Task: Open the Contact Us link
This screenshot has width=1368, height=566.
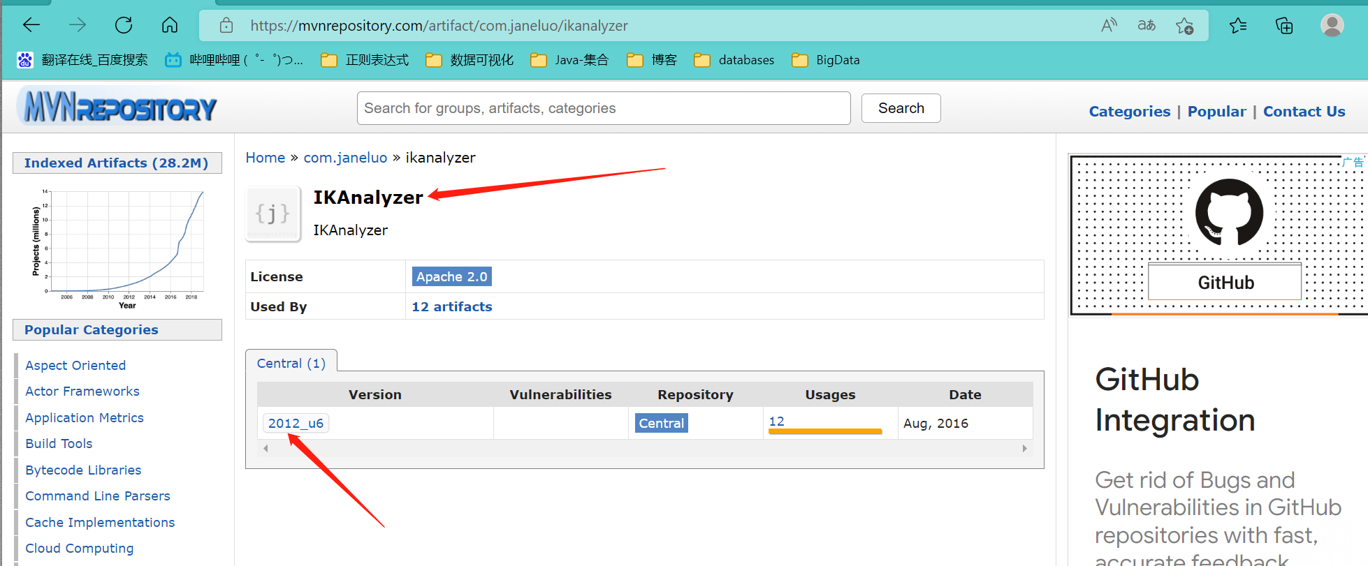Action: [x=1304, y=112]
